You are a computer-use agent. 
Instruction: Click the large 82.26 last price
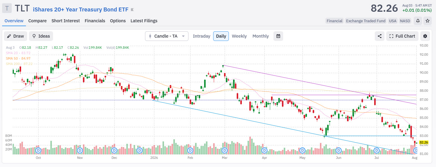click(384, 8)
